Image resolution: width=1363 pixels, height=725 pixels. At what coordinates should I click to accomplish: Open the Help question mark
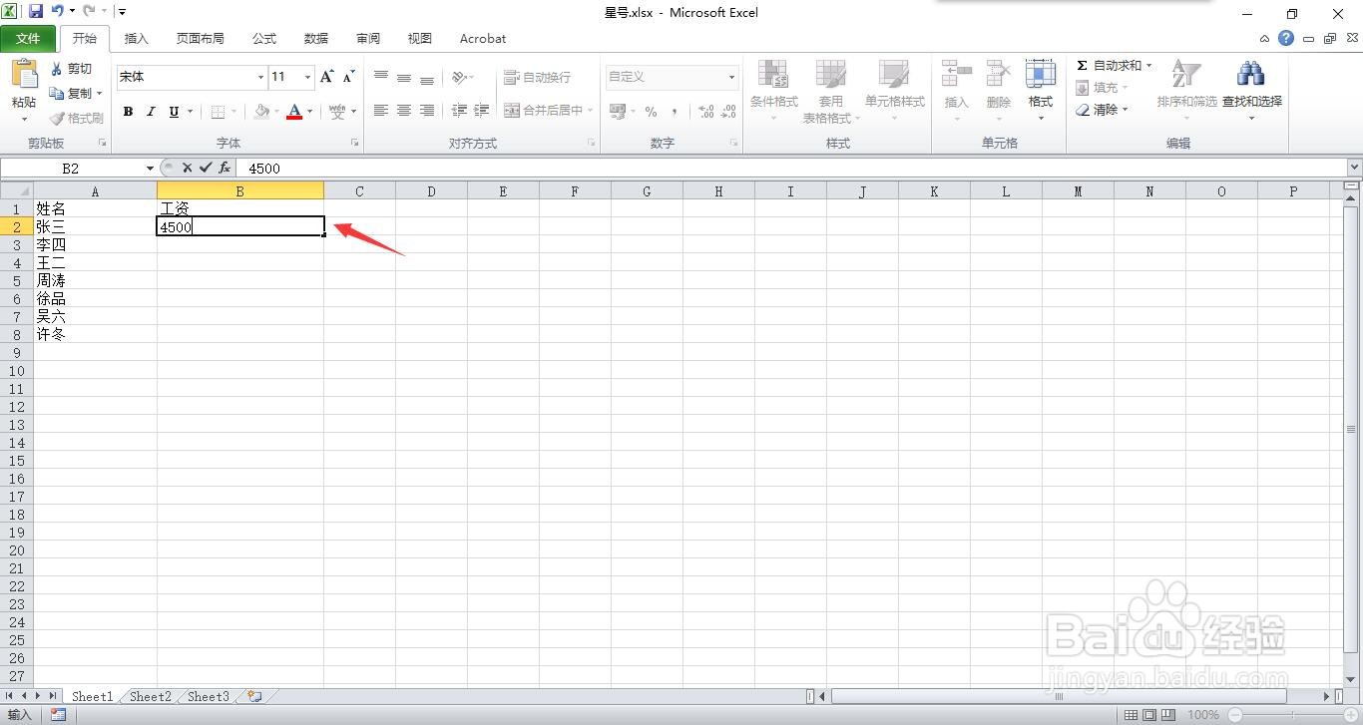point(1286,39)
